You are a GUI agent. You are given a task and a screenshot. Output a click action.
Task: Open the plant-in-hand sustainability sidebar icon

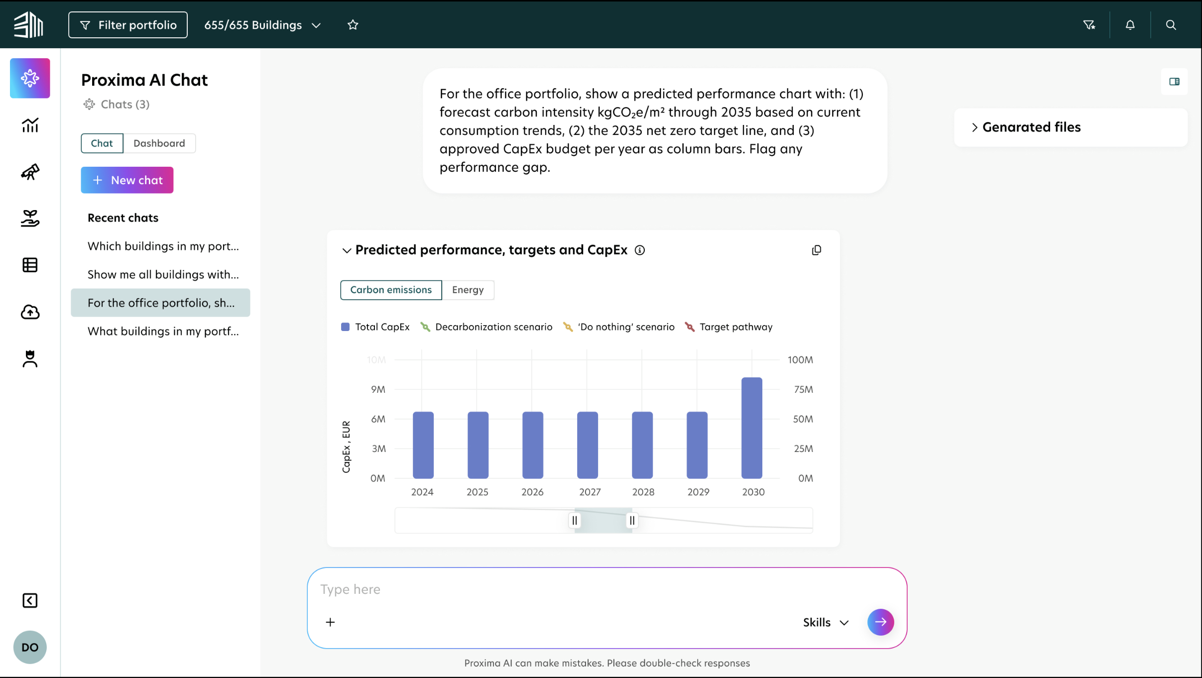click(30, 218)
